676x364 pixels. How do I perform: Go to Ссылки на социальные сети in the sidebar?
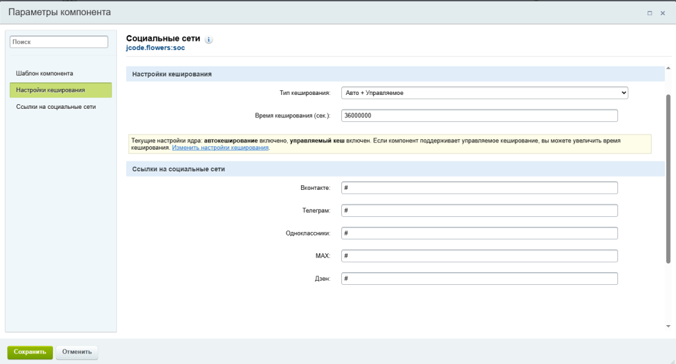pos(56,106)
